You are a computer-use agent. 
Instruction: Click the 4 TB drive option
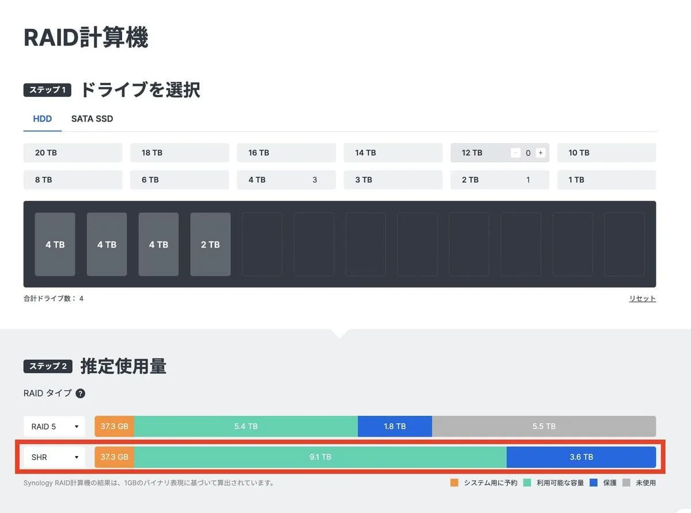pyautogui.click(x=286, y=180)
